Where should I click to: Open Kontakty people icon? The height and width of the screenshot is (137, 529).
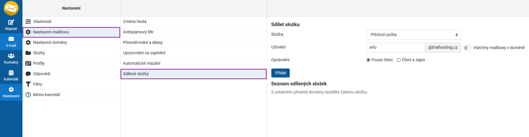(x=11, y=56)
